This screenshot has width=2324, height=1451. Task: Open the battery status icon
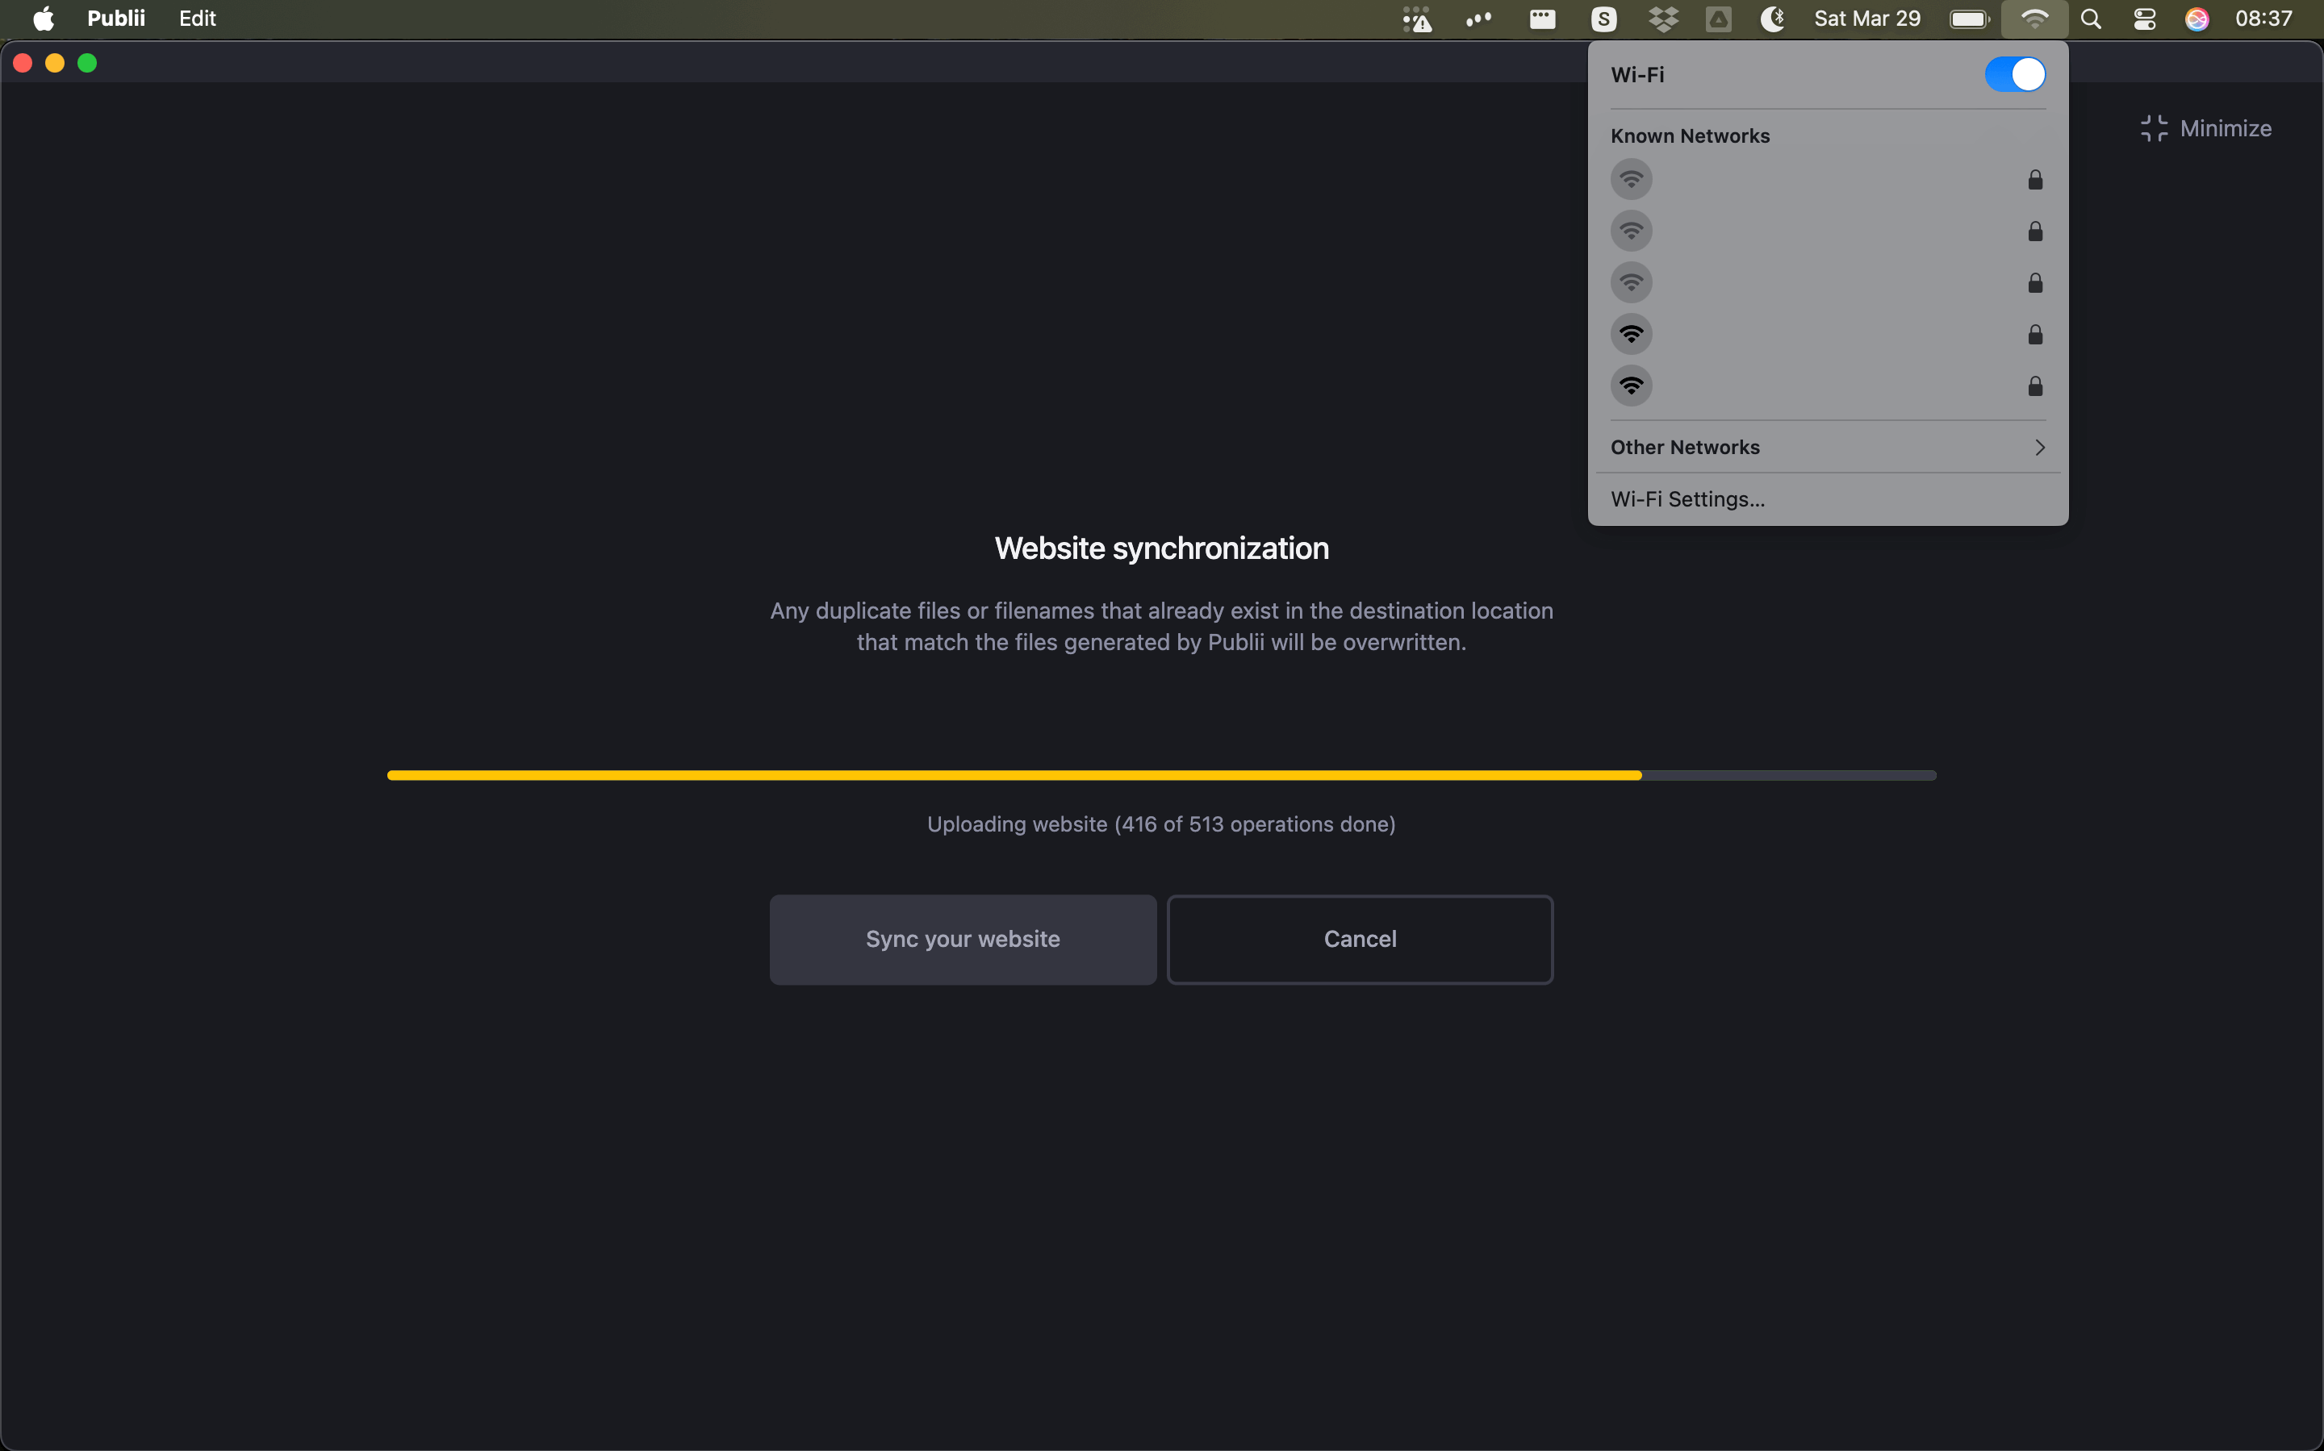click(x=1970, y=19)
